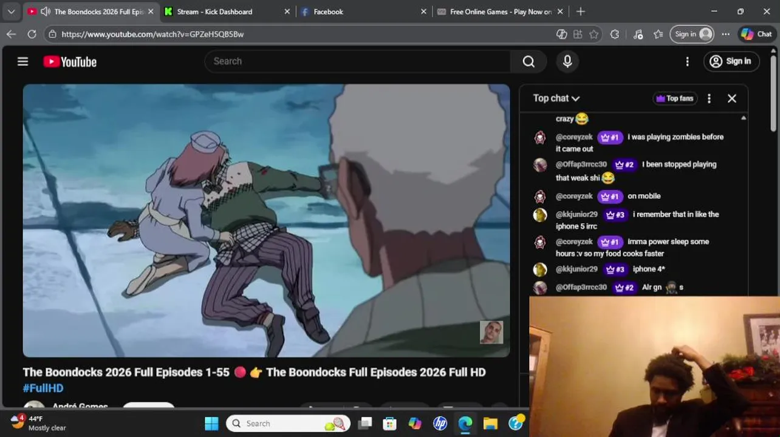Switch to Free Online Games tab
This screenshot has height=437, width=780.
pyautogui.click(x=501, y=12)
